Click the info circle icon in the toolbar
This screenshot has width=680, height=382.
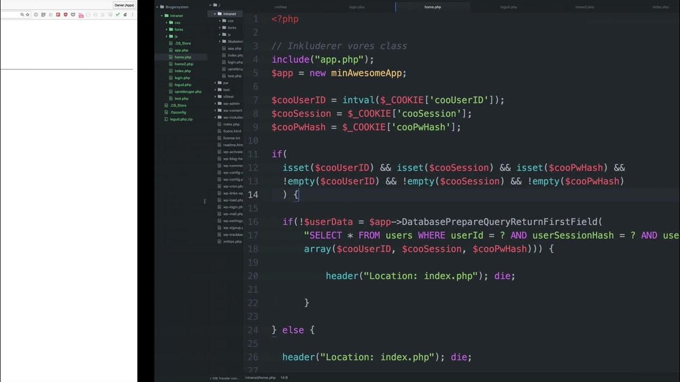click(x=36, y=15)
